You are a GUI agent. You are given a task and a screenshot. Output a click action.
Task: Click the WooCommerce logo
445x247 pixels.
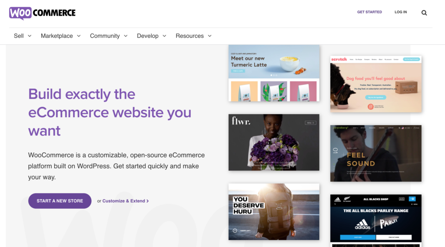tap(42, 13)
